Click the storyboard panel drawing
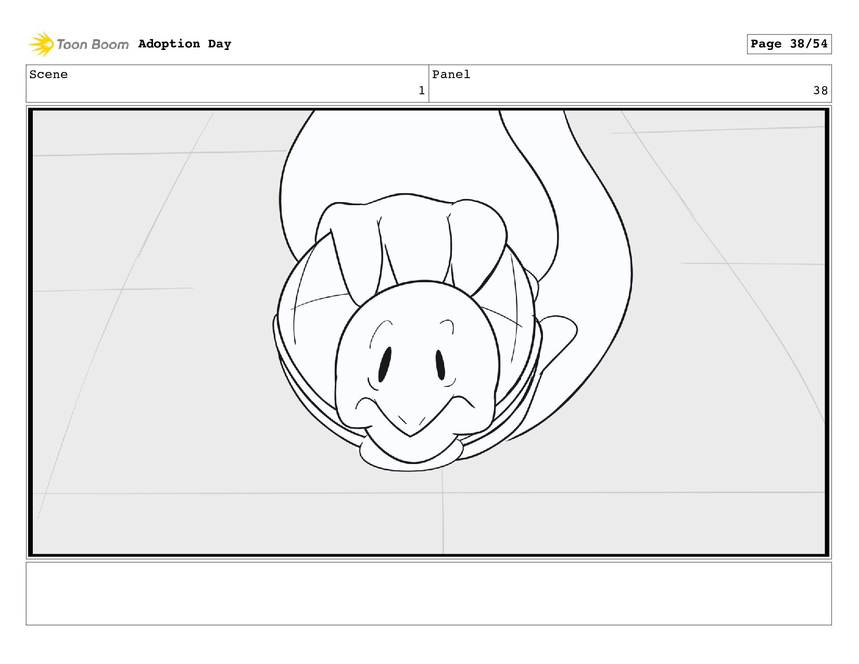 [x=428, y=332]
